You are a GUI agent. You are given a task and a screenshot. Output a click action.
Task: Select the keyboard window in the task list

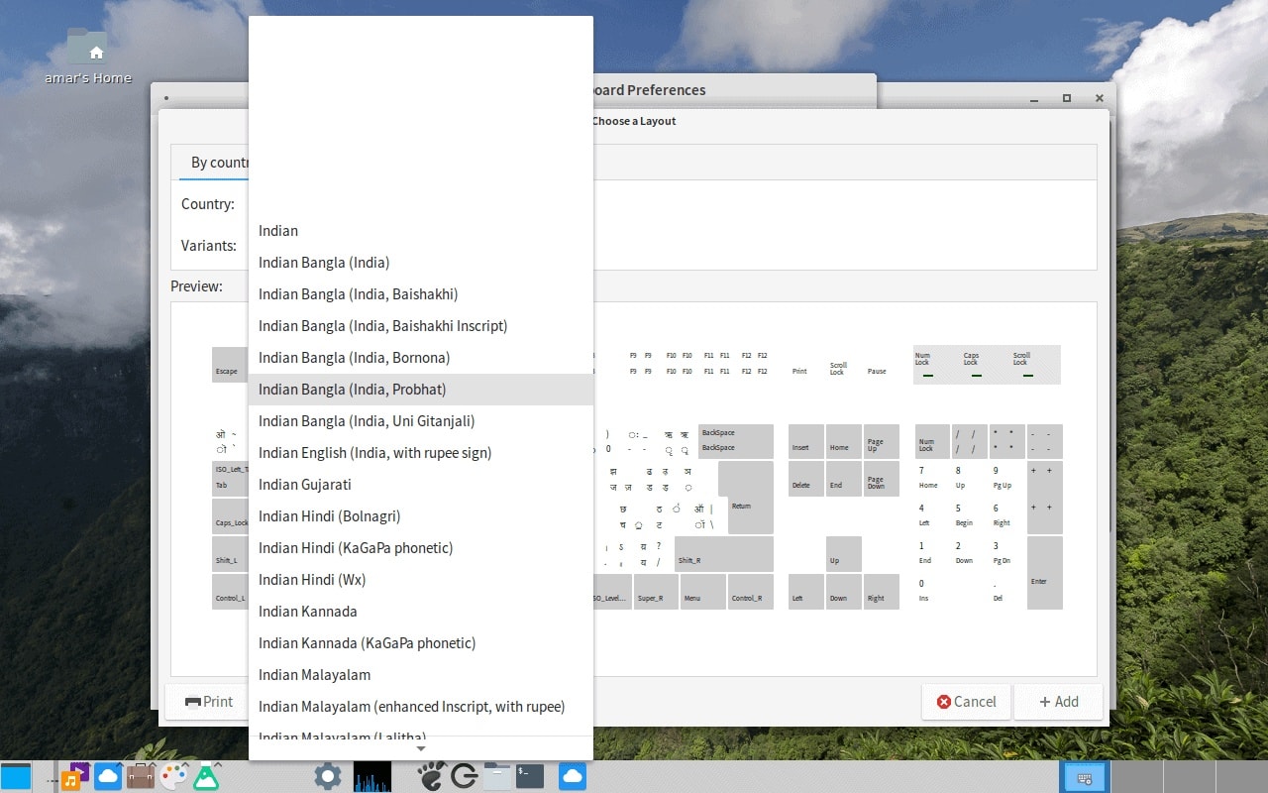click(1084, 776)
